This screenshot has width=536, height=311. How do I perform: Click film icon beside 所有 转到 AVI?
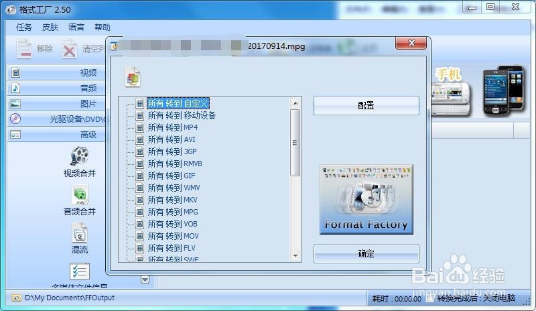coord(139,139)
